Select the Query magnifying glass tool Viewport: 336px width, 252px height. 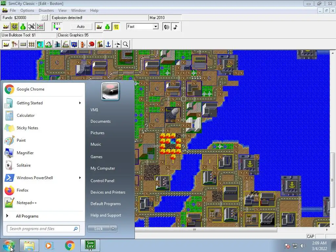tap(126, 44)
